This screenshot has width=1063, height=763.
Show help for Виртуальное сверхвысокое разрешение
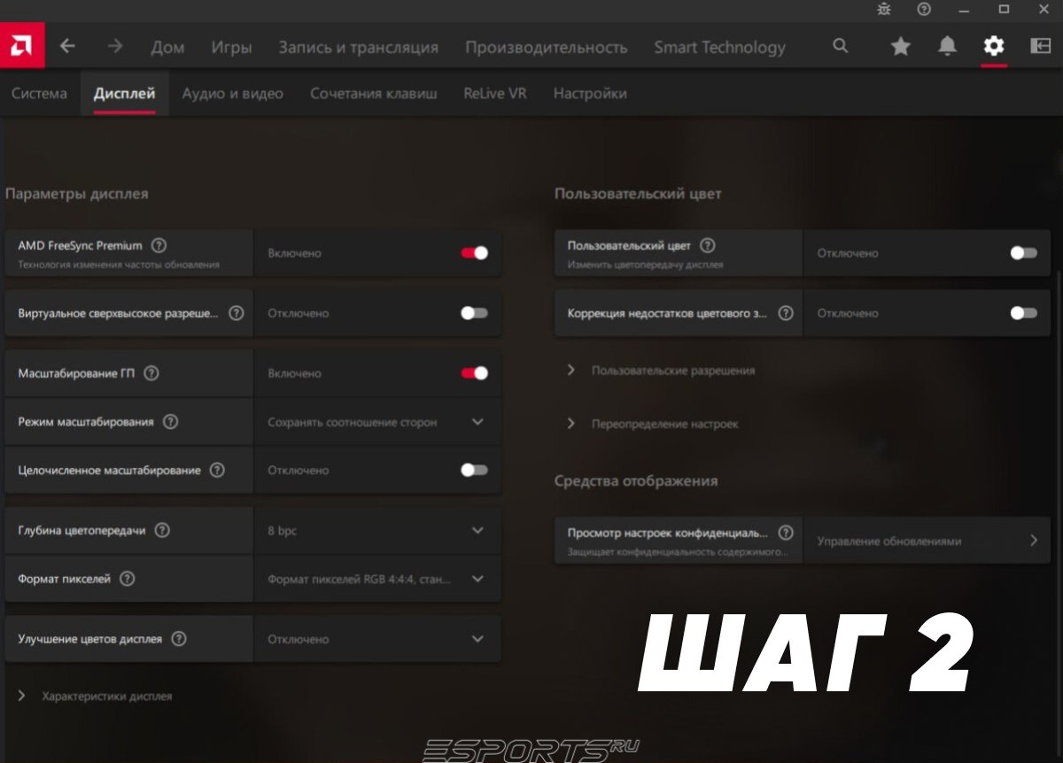(x=236, y=313)
